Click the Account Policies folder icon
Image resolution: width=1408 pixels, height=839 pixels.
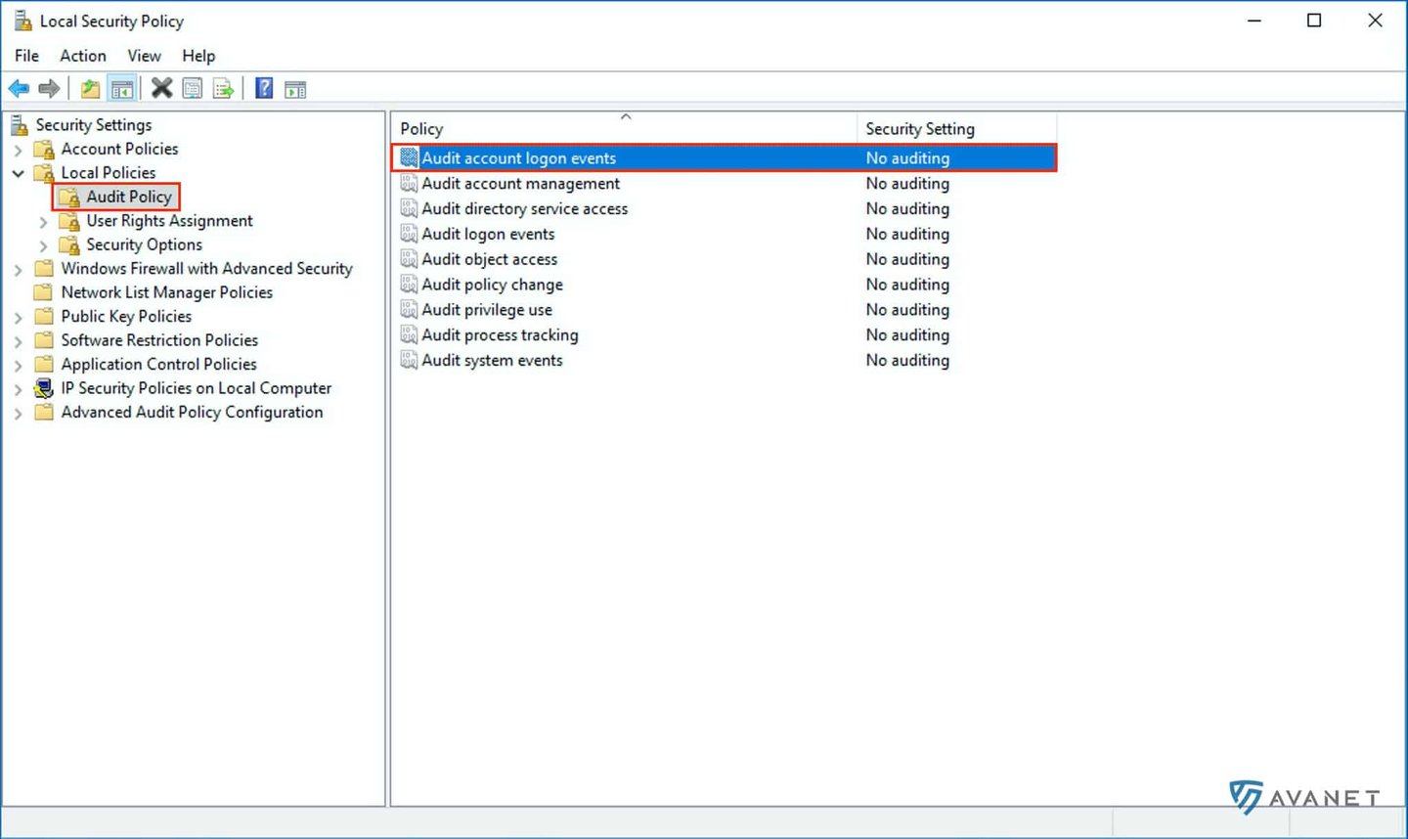pos(44,149)
